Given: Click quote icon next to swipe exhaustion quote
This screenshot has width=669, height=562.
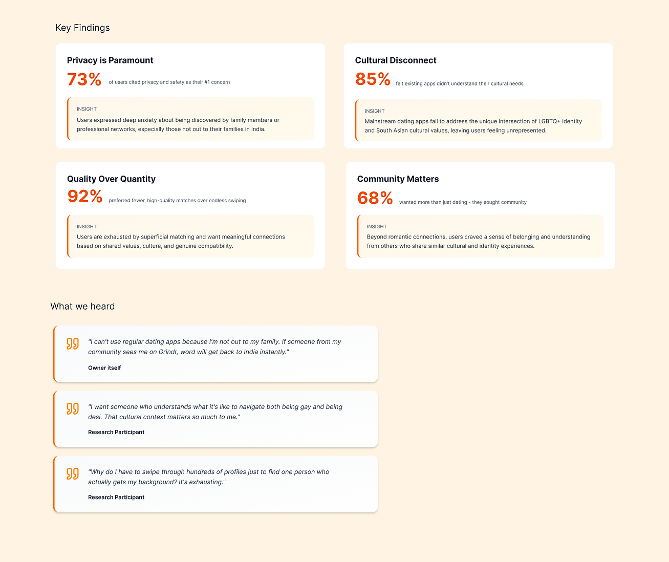Looking at the screenshot, I should 73,473.
